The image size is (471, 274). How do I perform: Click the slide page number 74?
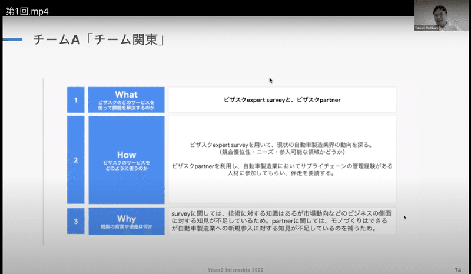click(458, 270)
